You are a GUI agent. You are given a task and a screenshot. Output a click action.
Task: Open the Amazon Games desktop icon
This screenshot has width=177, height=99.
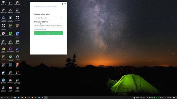11,4
